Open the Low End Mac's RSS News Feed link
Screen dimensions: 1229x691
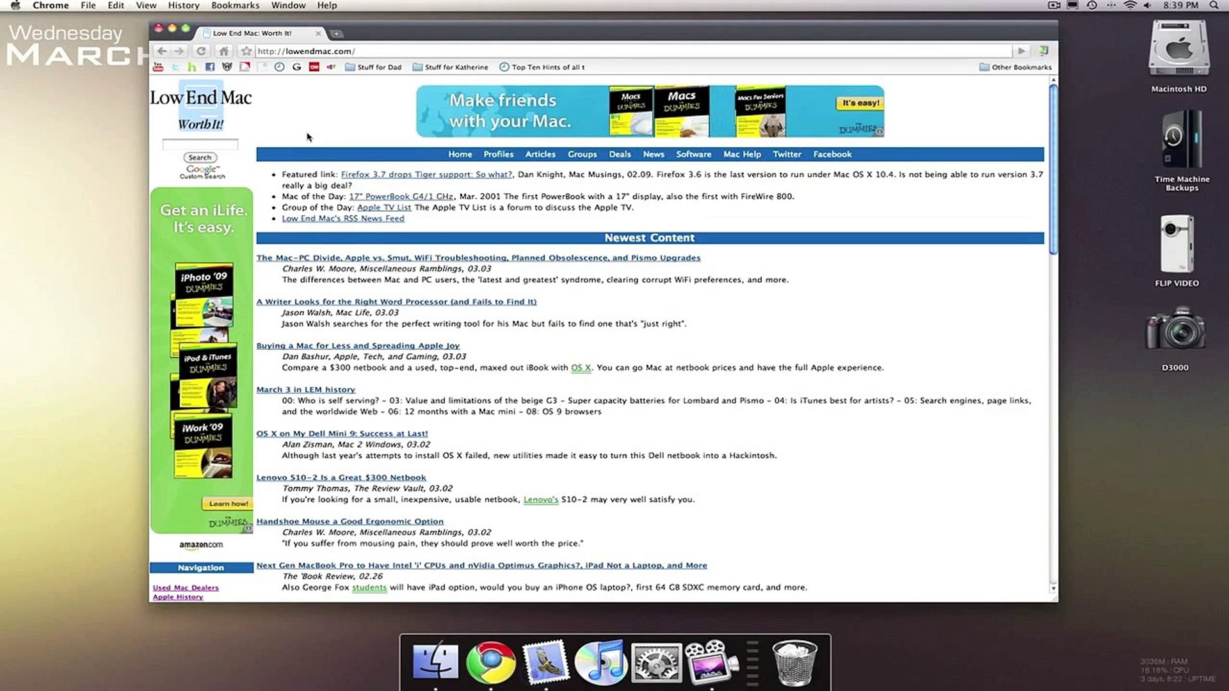click(x=343, y=219)
